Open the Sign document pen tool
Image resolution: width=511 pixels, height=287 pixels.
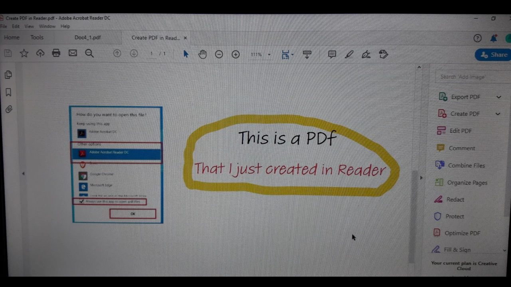(366, 55)
